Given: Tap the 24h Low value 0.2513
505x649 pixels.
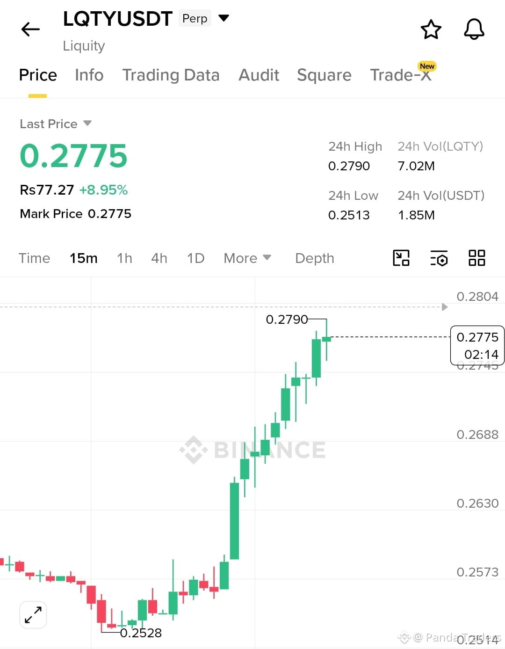Looking at the screenshot, I should click(349, 215).
